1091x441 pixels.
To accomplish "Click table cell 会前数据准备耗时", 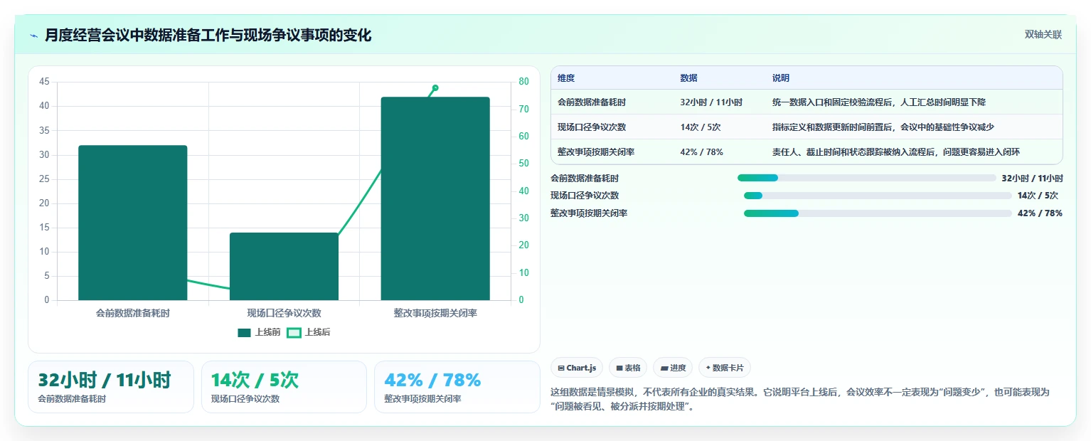I will point(592,102).
